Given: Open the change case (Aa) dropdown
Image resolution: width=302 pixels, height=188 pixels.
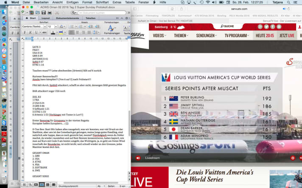Looking at the screenshot, I should point(62,27).
